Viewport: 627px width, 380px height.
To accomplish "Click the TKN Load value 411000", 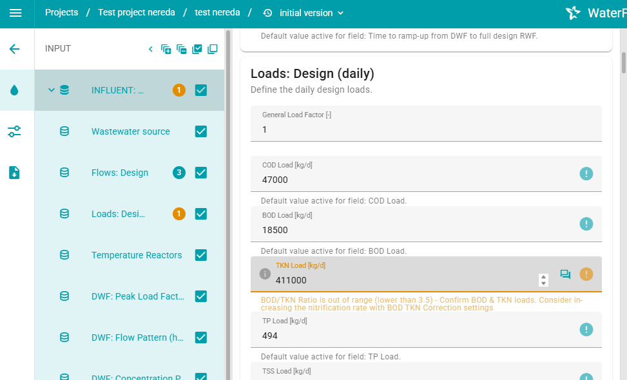I will [291, 281].
